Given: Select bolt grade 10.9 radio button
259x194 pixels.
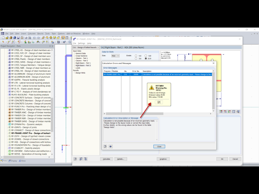Looking at the screenshot, I should click(x=146, y=59).
